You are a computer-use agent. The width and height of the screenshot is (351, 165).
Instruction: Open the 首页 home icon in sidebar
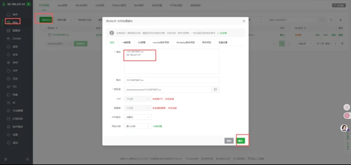[x=8, y=14]
